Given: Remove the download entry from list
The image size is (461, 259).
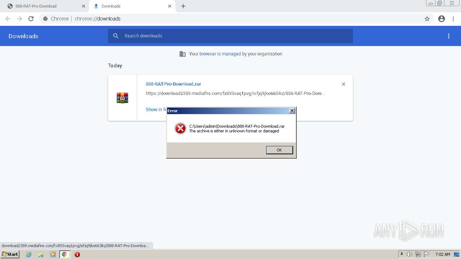Looking at the screenshot, I should [344, 84].
